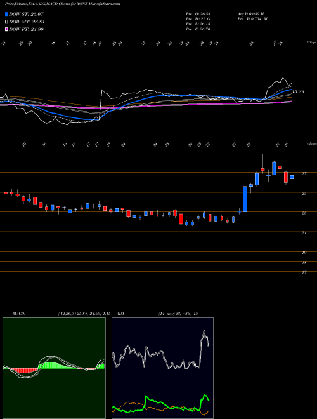The height and width of the screenshot is (419, 317).
Task: Click the ADX (14 day) values text
Action: tap(178, 314)
